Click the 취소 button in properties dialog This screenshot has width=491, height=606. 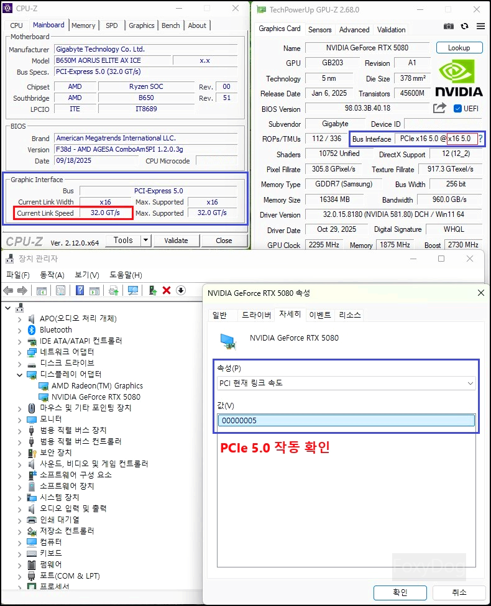tap(459, 592)
